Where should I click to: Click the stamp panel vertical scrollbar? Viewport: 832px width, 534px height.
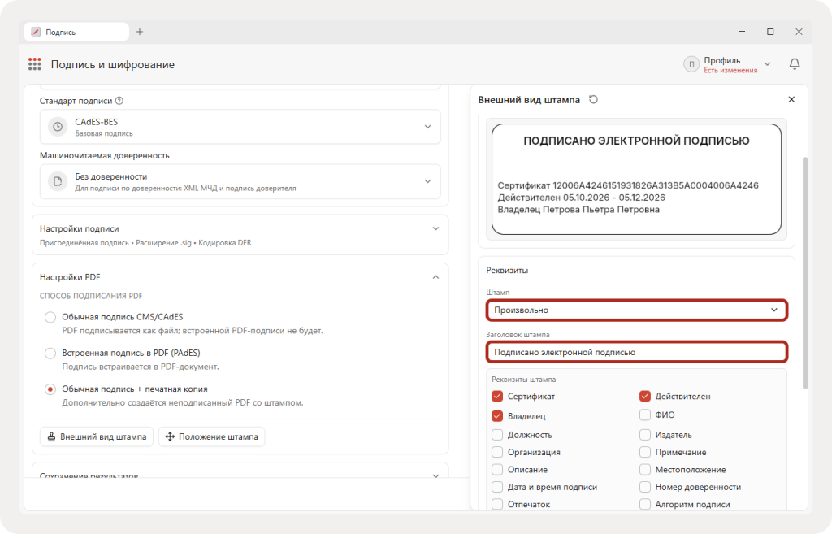[805, 273]
